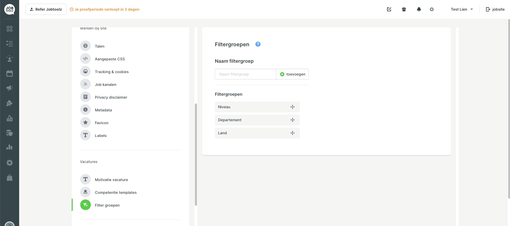Click the Refer Jobtoolz button
The image size is (510, 226).
(46, 9)
